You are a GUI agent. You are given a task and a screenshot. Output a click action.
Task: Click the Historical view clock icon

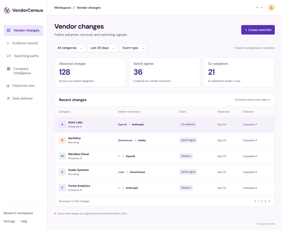coord(8,86)
